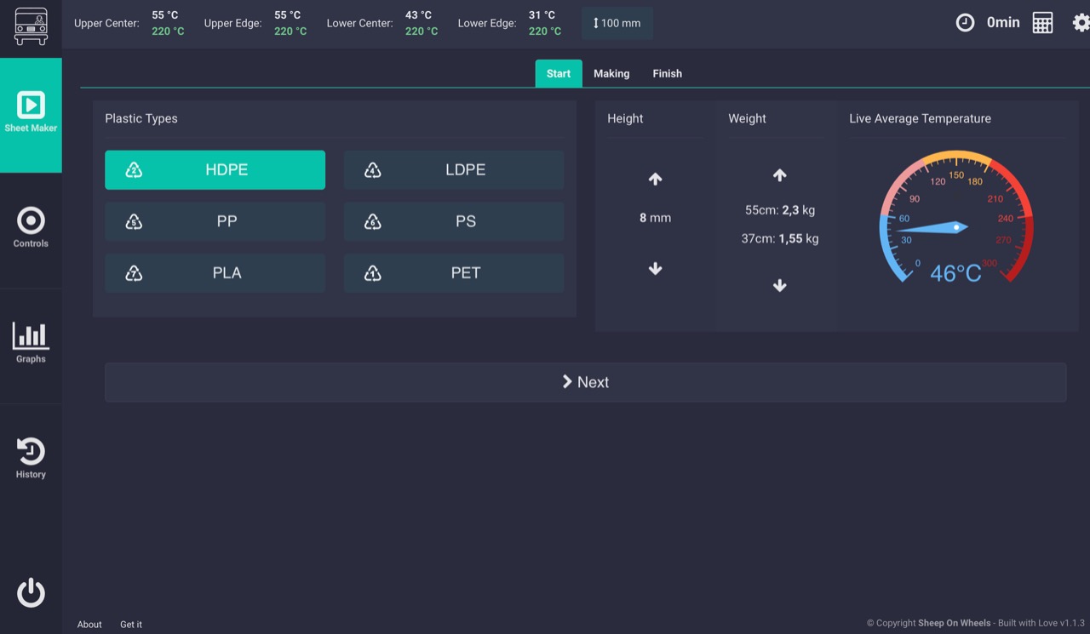Open the History sidebar panel

31,461
